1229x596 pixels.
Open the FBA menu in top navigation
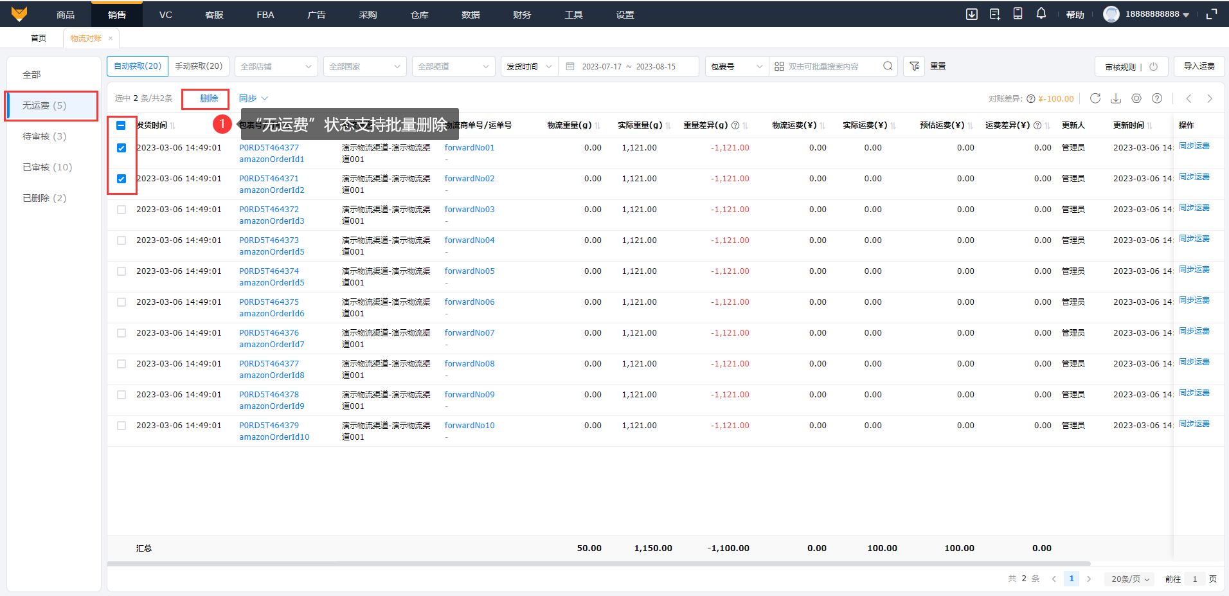pyautogui.click(x=265, y=15)
